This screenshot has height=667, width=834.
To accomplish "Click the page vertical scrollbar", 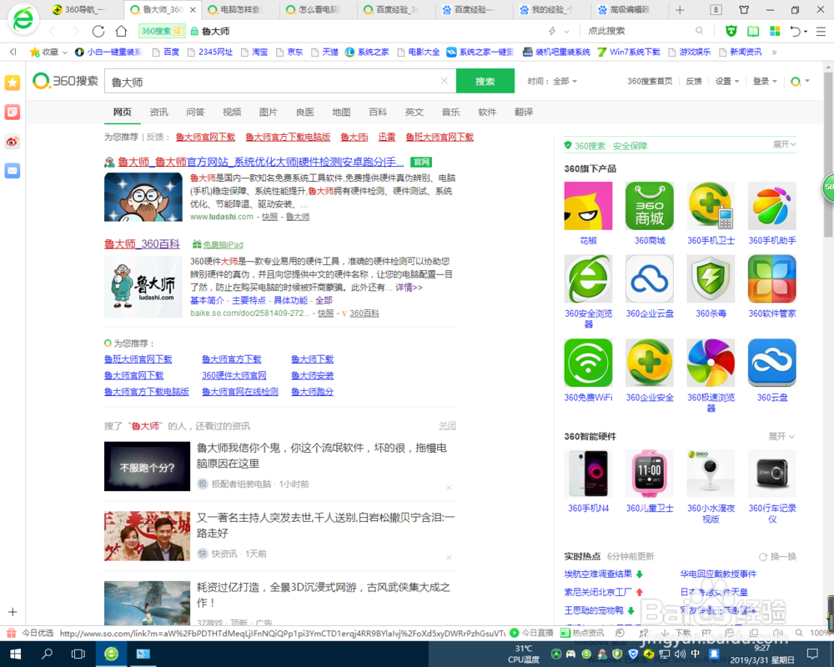I will 828,154.
